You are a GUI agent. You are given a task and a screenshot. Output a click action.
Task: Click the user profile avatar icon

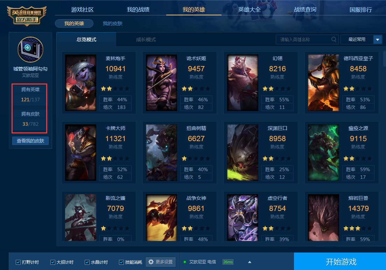click(30, 49)
